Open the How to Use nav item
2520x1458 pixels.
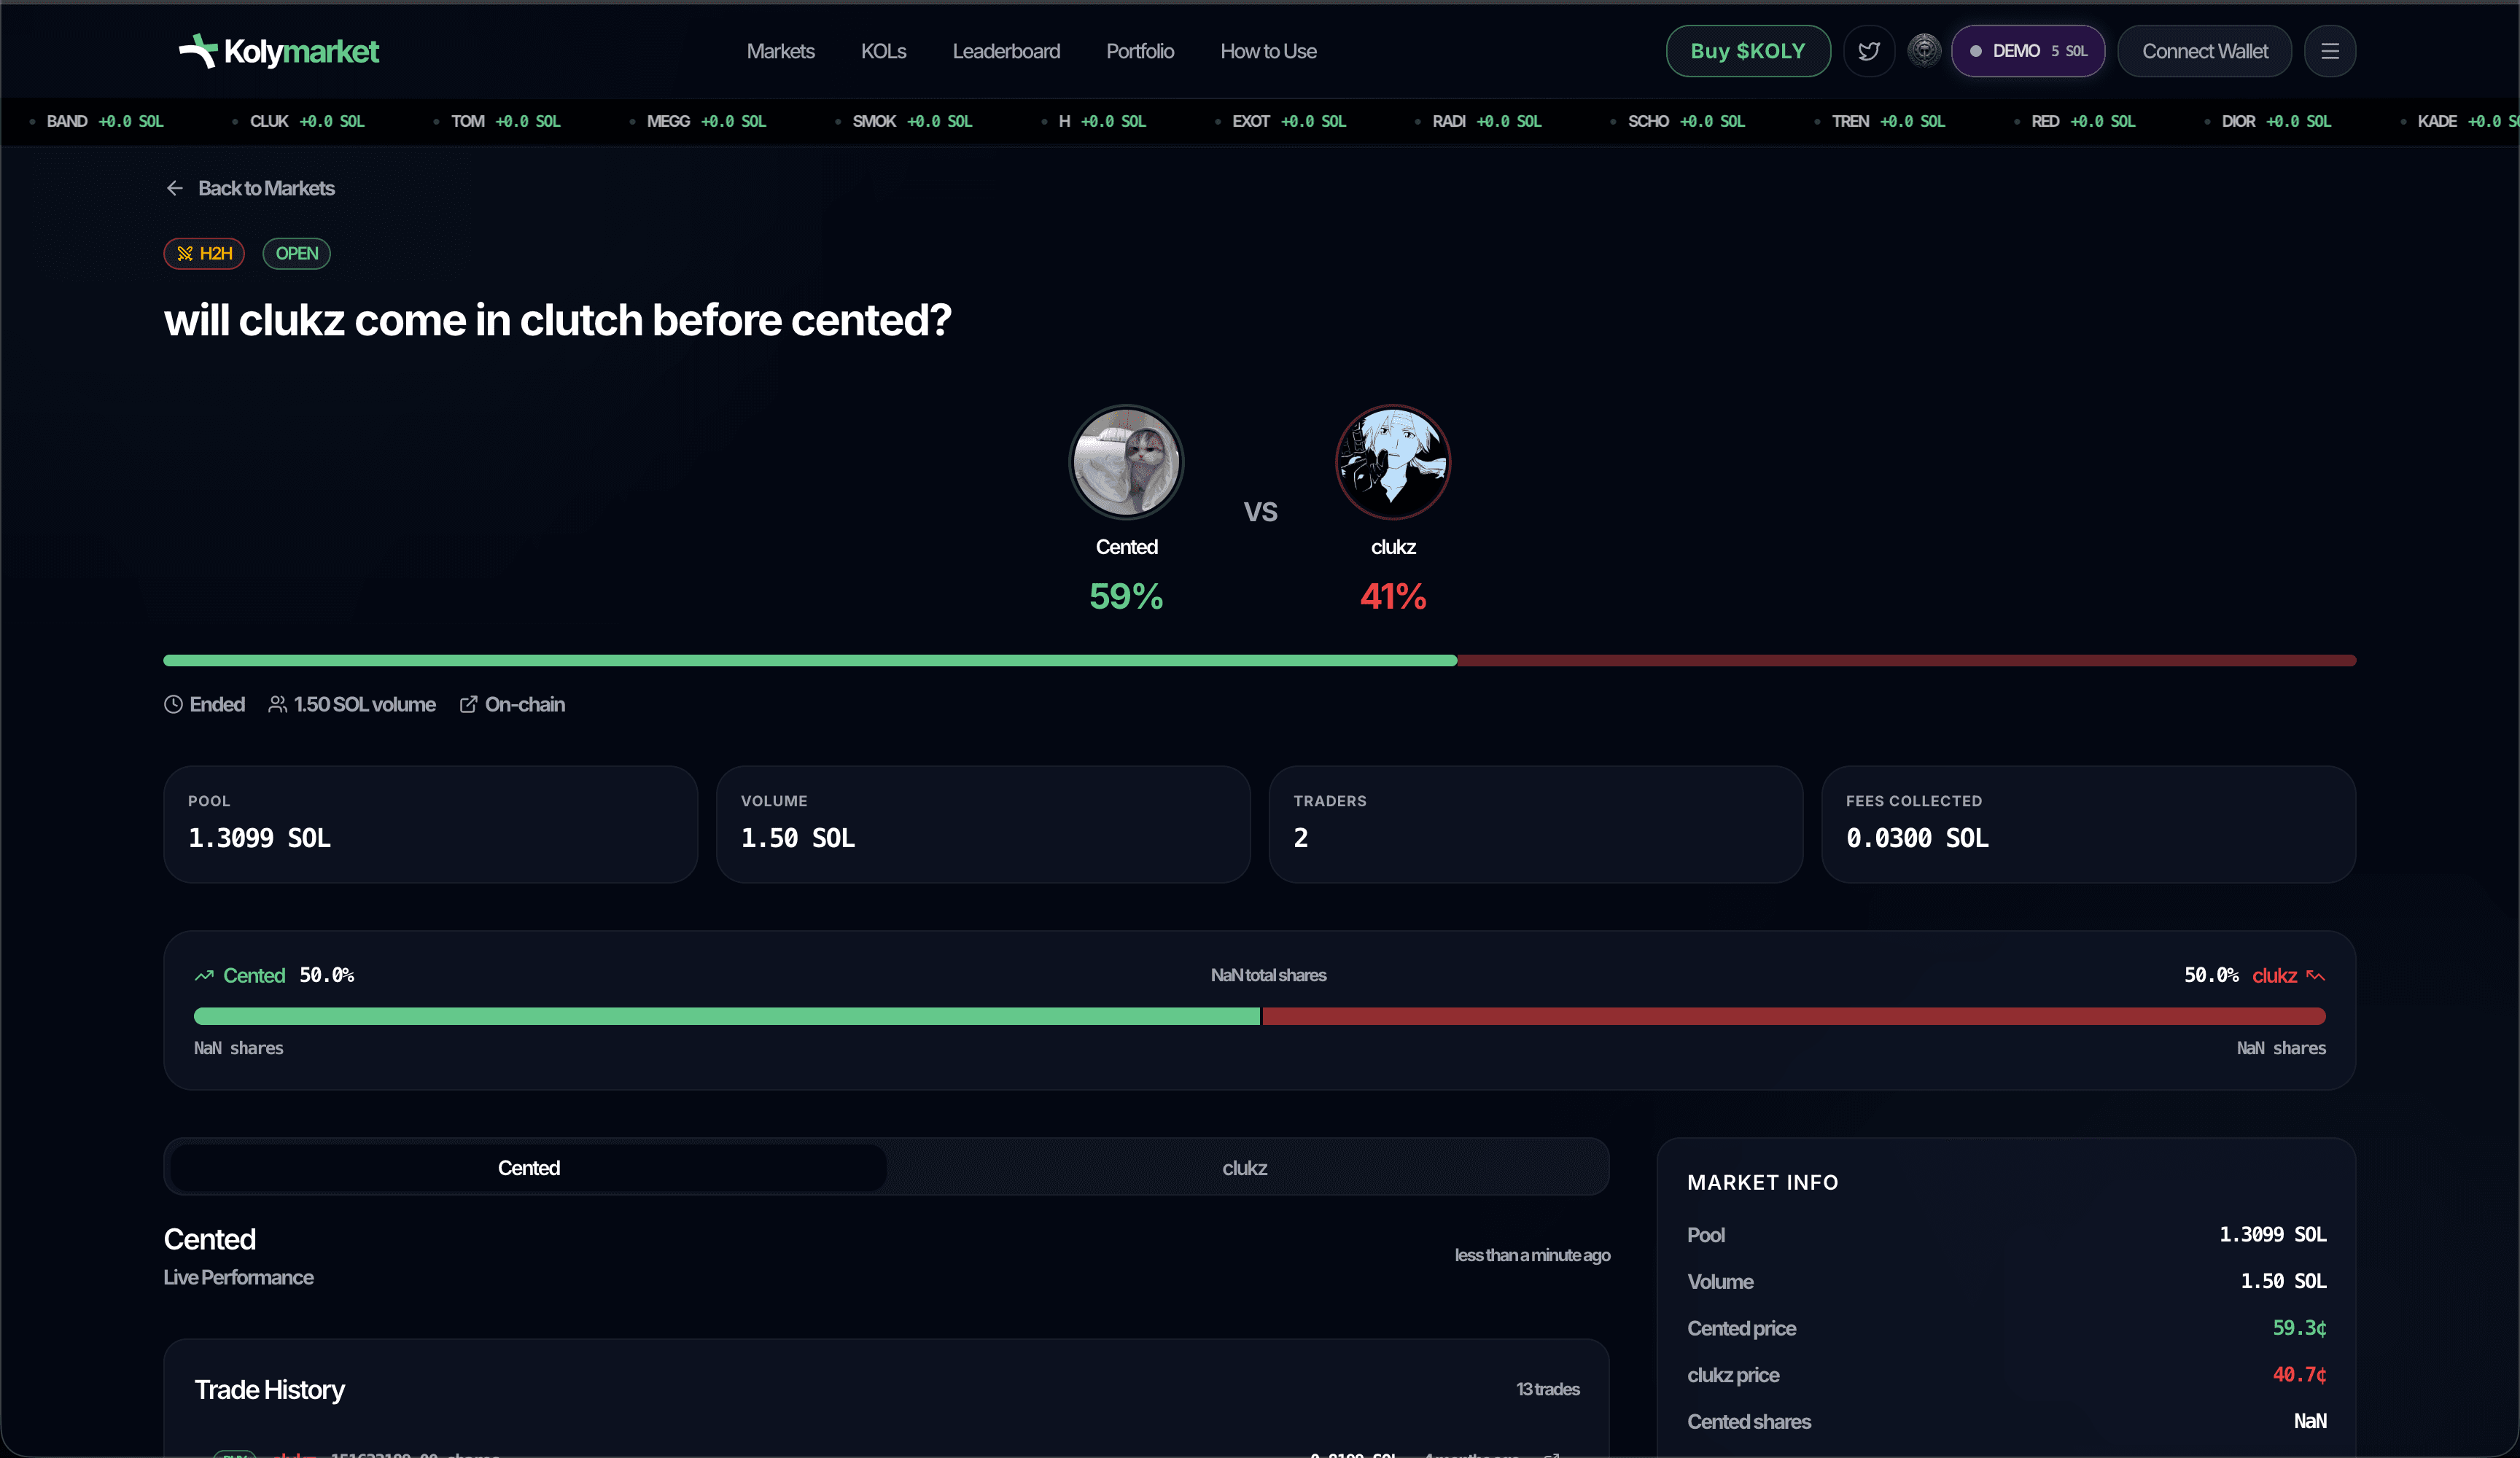[1268, 51]
